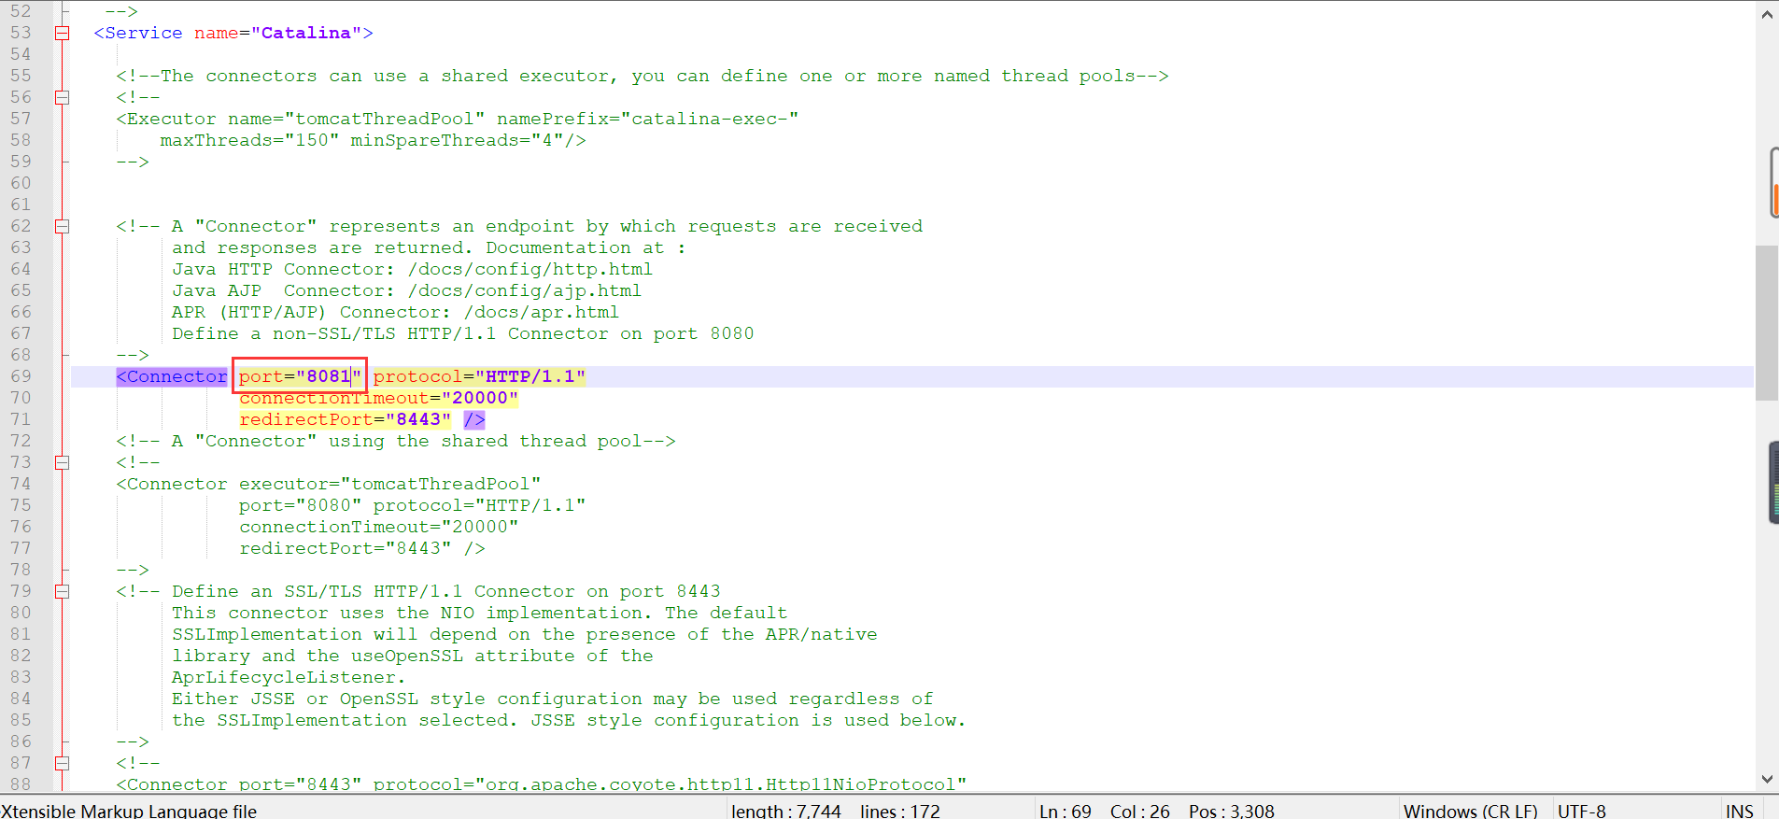Screen dimensions: 1779x819
Task: Click the length : 7,744 status field
Action: coord(786,811)
